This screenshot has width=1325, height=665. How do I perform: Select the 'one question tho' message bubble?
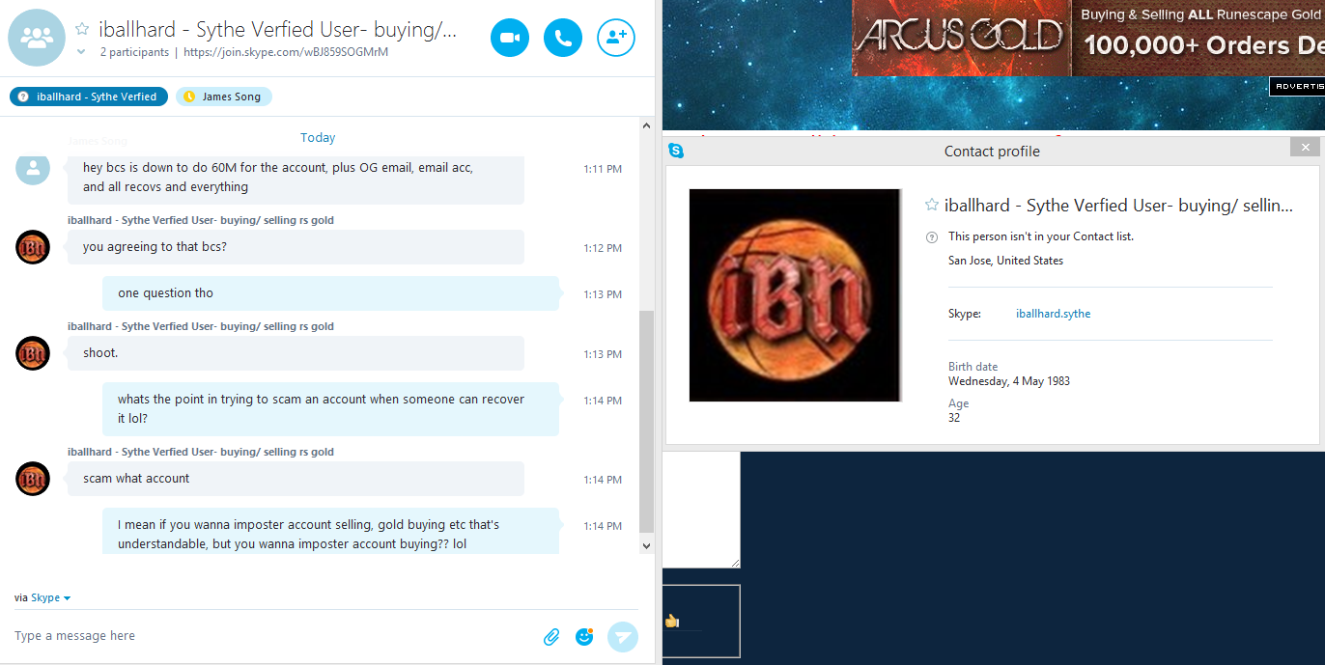[330, 293]
